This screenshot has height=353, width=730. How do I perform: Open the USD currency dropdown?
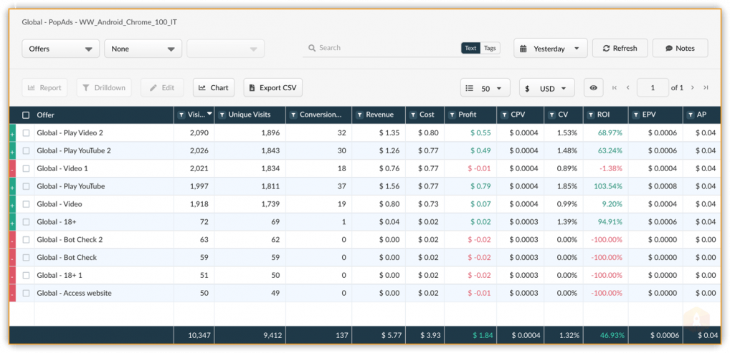click(x=546, y=88)
